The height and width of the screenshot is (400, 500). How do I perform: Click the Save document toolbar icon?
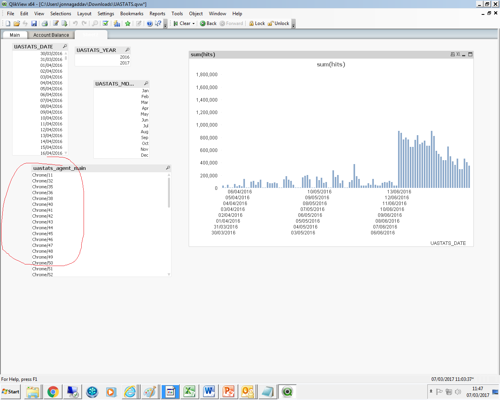(x=34, y=23)
